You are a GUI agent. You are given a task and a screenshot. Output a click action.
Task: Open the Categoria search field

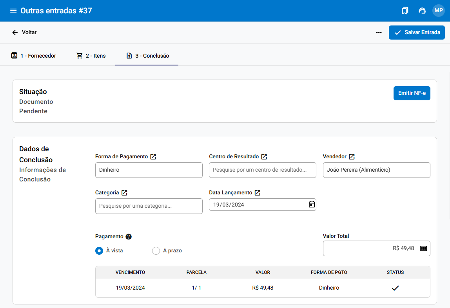click(x=149, y=206)
